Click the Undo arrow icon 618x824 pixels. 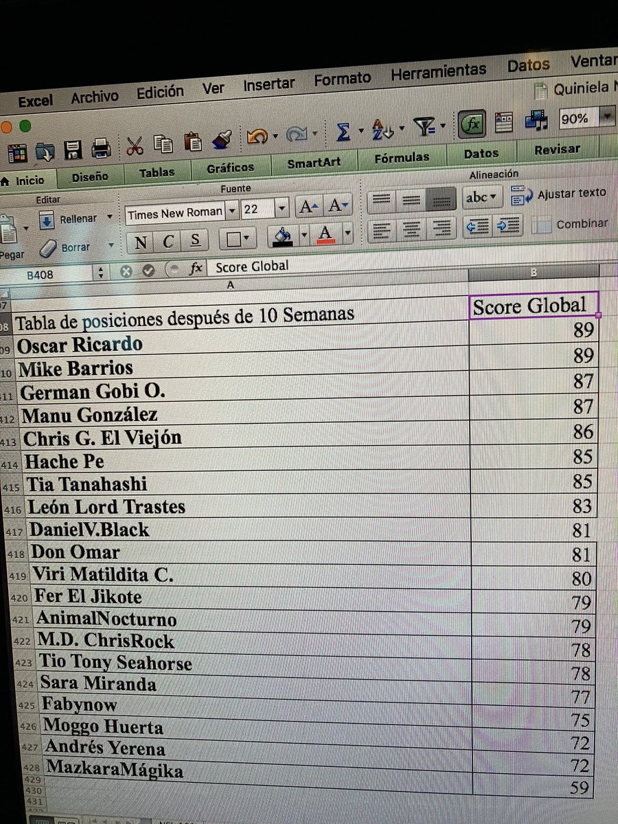257,137
